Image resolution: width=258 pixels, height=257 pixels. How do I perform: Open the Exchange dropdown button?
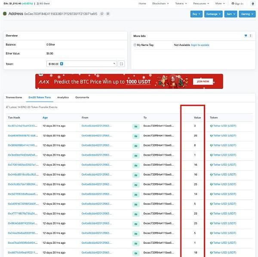[x=213, y=14]
